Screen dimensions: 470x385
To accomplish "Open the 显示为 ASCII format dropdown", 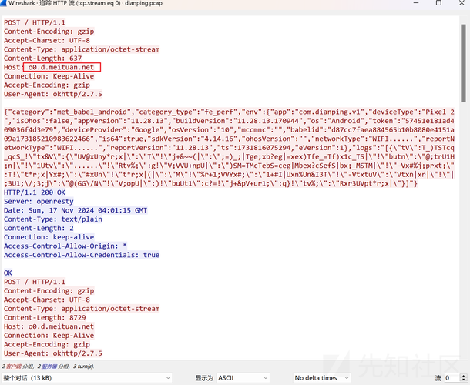I will (x=243, y=378).
